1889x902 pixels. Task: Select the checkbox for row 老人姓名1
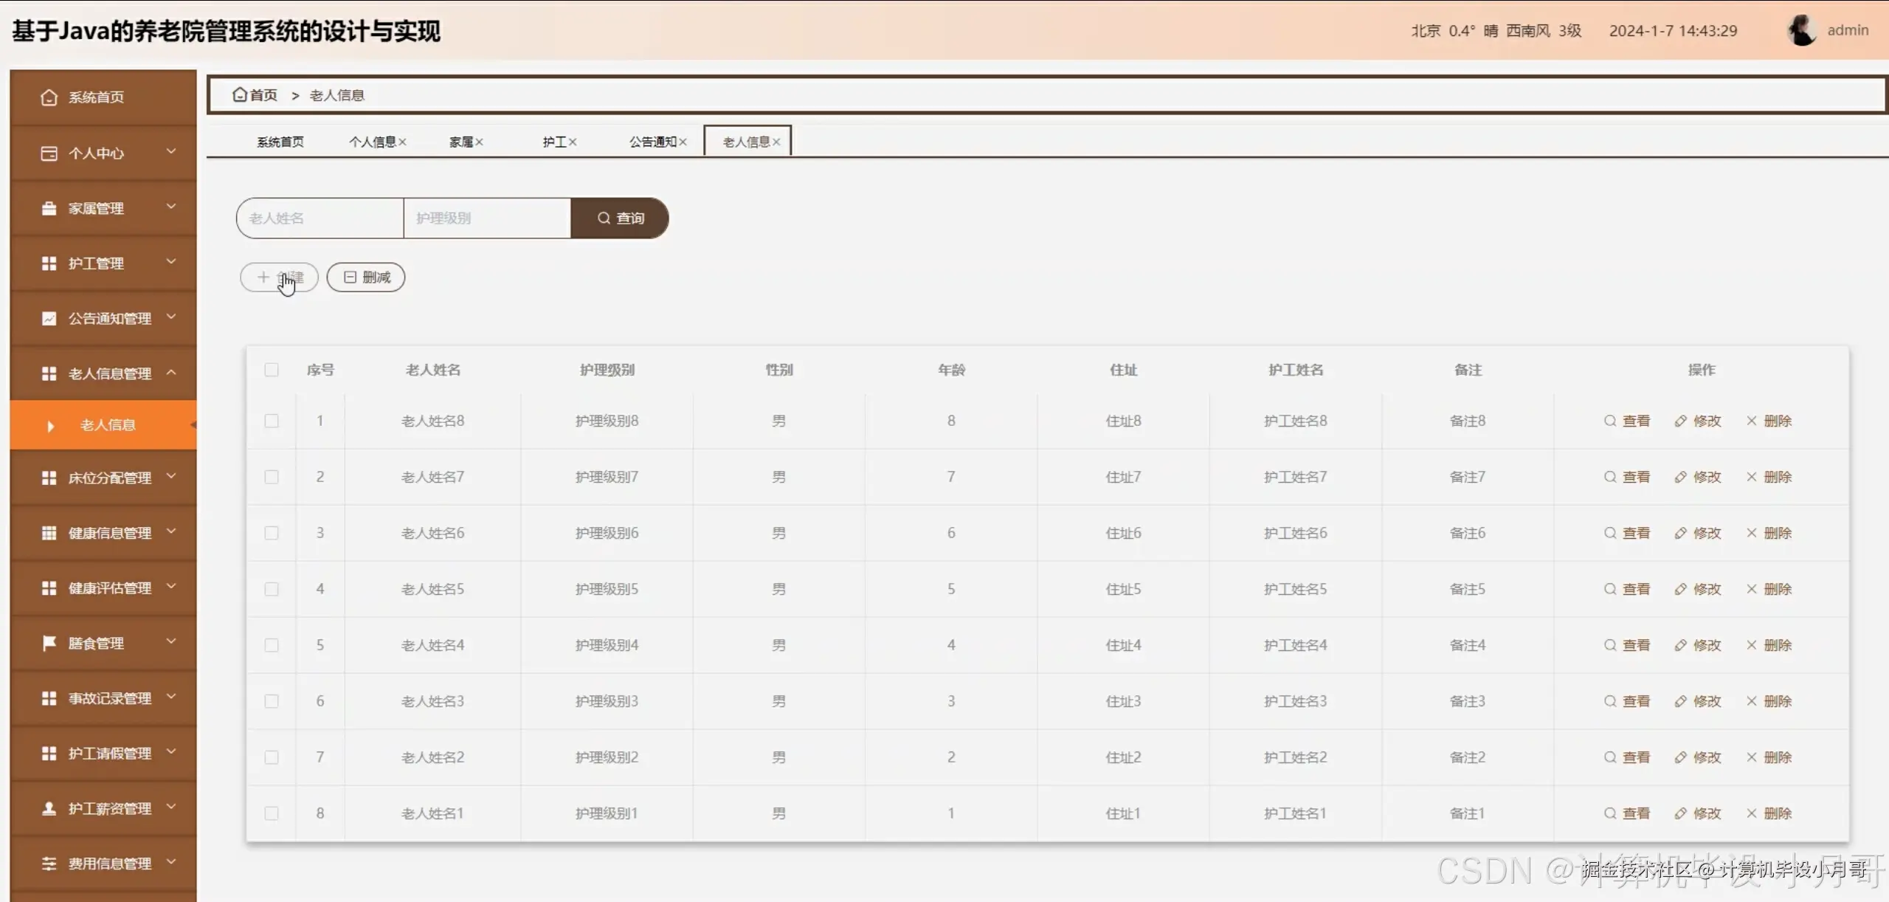coord(272,813)
